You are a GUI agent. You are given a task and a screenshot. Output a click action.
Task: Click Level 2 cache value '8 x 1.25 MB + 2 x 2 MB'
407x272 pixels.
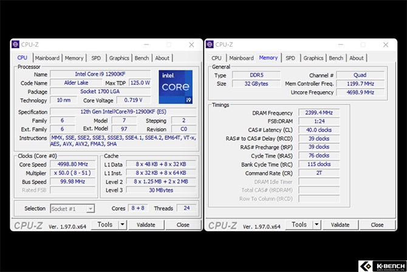[x=161, y=182]
